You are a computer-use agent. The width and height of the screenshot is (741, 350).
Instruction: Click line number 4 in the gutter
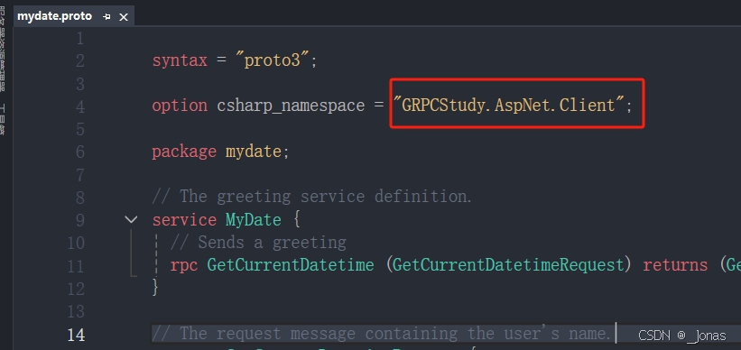coord(79,106)
